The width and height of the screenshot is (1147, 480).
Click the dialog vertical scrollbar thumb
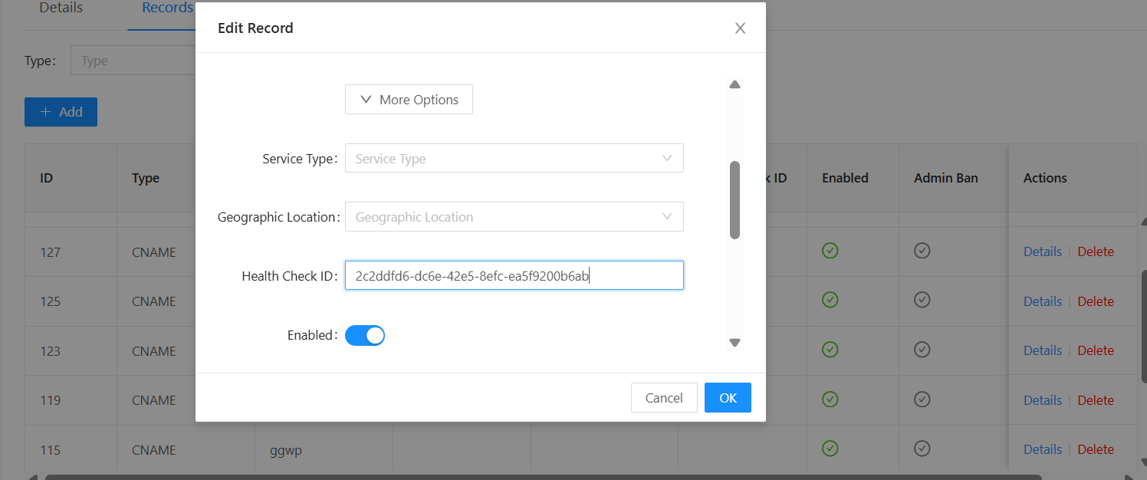735,199
